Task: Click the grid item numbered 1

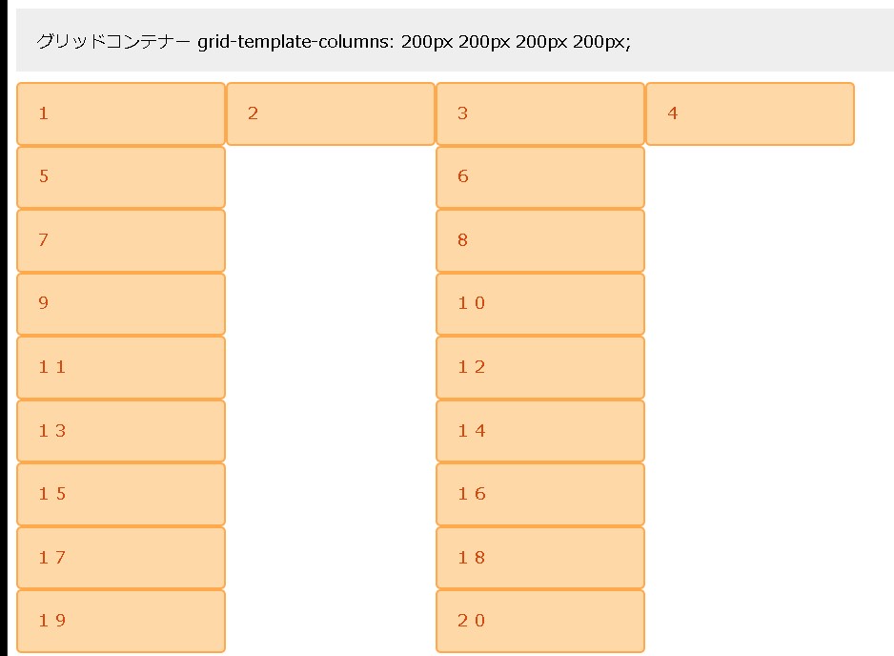Action: pyautogui.click(x=121, y=113)
